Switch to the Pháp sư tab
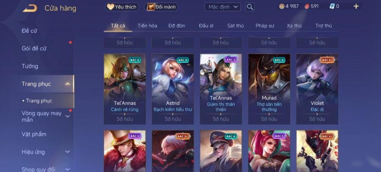This screenshot has width=381, height=172. coord(265,26)
